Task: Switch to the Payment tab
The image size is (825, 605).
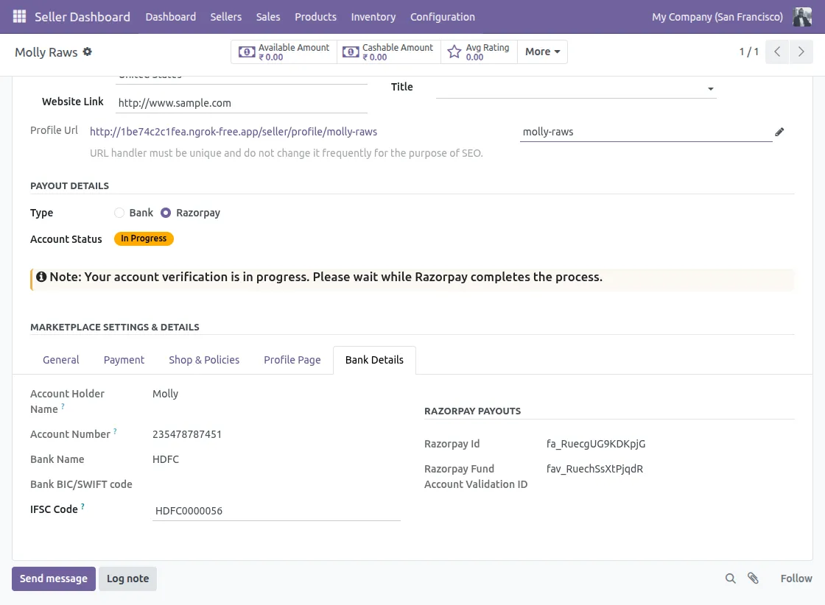Action: (124, 360)
